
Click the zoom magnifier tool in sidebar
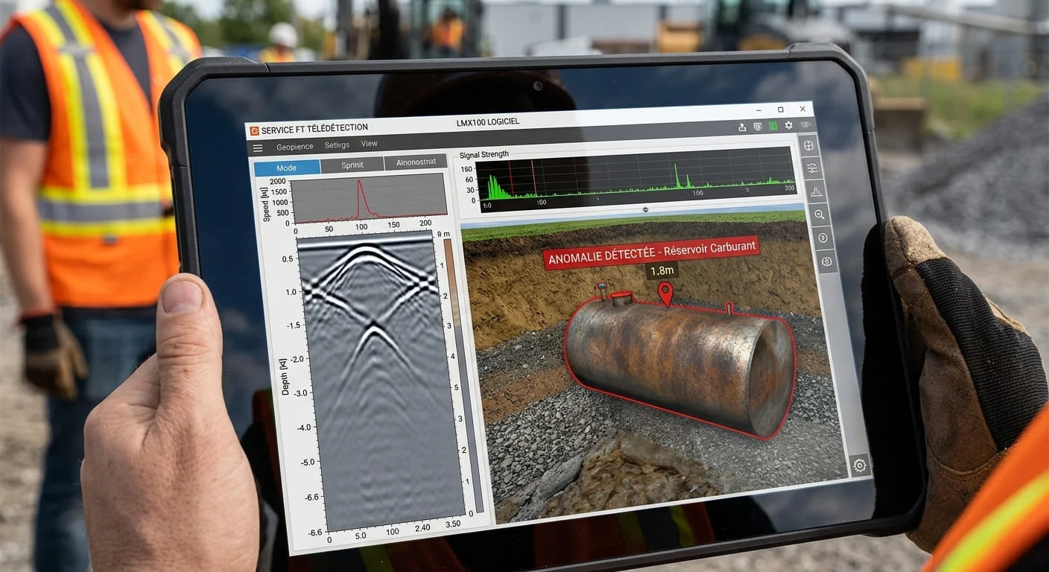pyautogui.click(x=820, y=214)
